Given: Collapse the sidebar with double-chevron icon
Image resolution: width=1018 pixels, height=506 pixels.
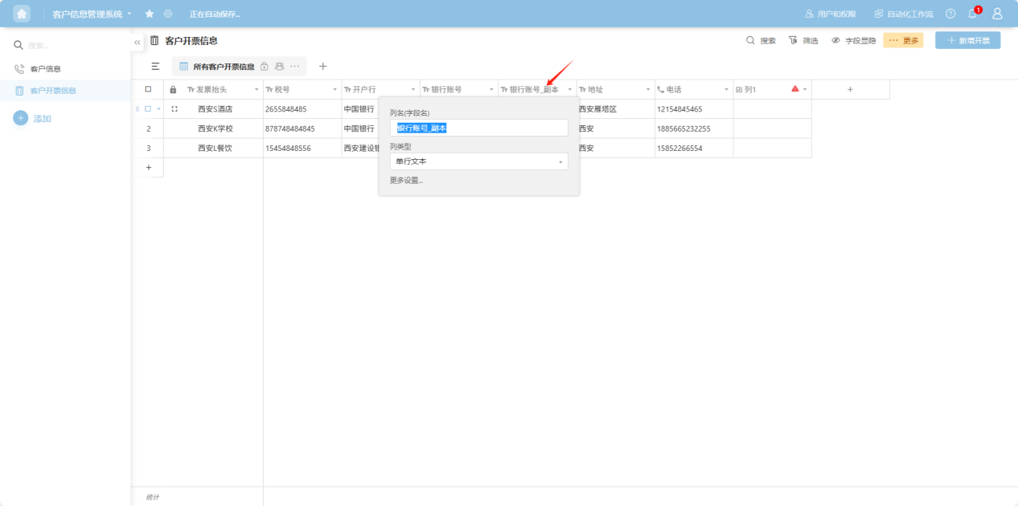Looking at the screenshot, I should (138, 42).
